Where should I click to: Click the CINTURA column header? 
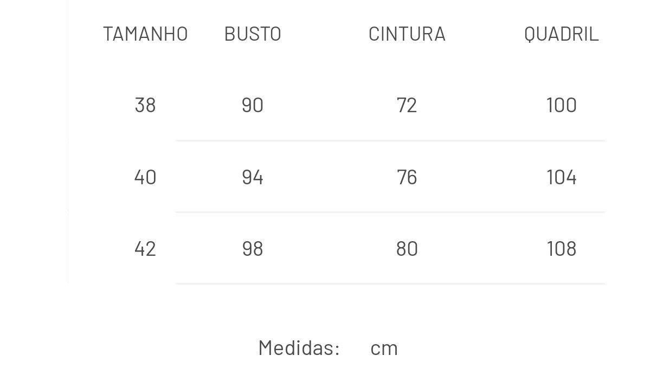[407, 34]
